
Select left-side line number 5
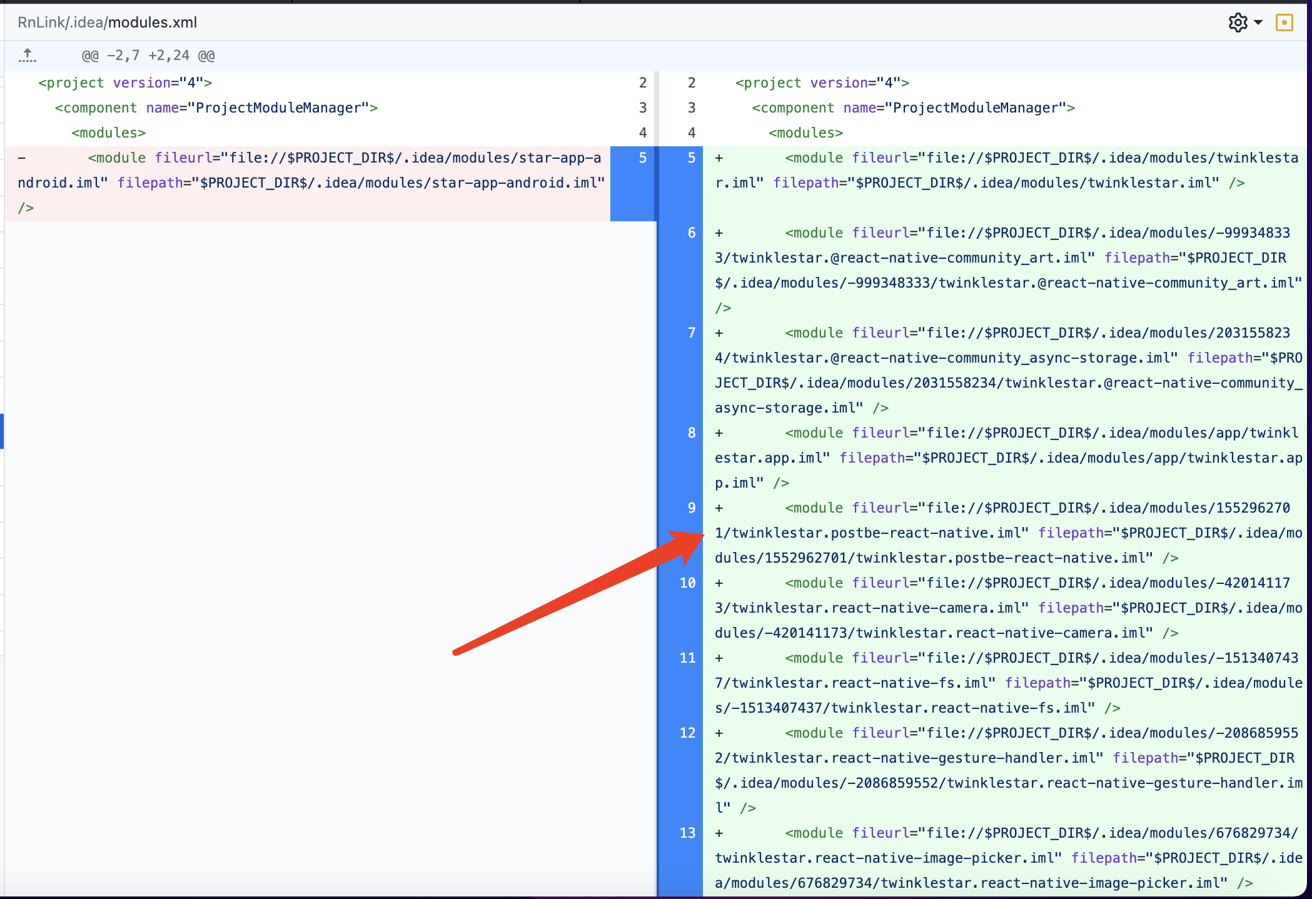(x=642, y=158)
